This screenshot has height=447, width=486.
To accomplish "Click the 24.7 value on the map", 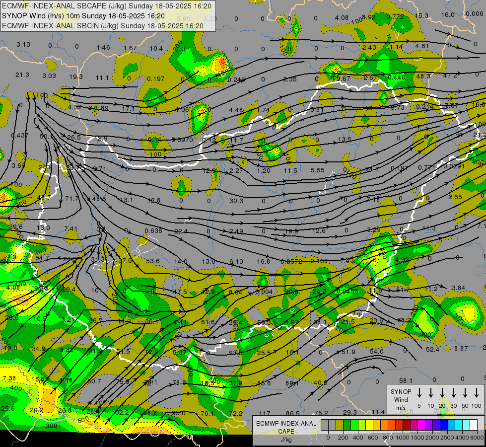I will point(372,169).
